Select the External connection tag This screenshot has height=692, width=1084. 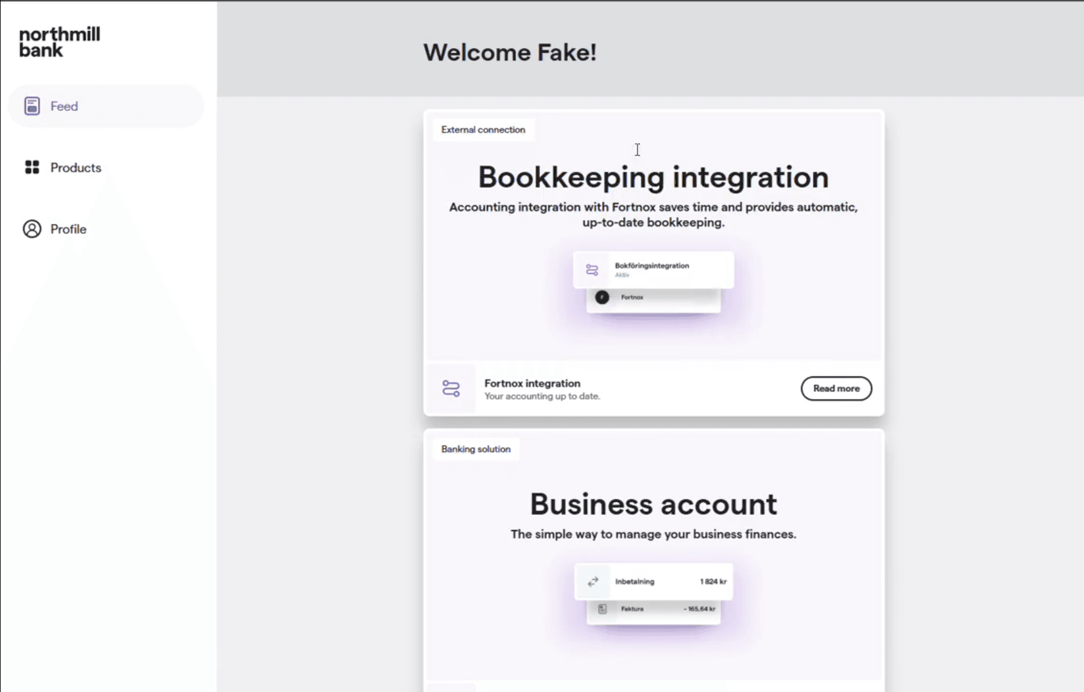tap(483, 130)
